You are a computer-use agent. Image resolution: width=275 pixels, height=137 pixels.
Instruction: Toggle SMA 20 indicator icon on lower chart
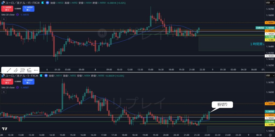click(x=17, y=87)
